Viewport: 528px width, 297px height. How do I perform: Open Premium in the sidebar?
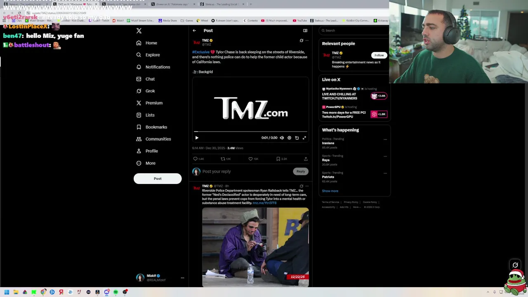coord(149,103)
